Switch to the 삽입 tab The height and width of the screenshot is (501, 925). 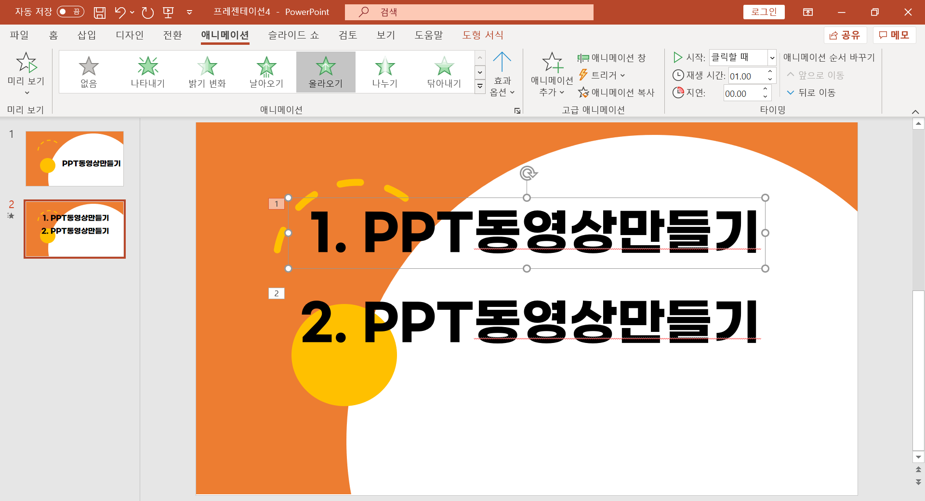(x=87, y=35)
